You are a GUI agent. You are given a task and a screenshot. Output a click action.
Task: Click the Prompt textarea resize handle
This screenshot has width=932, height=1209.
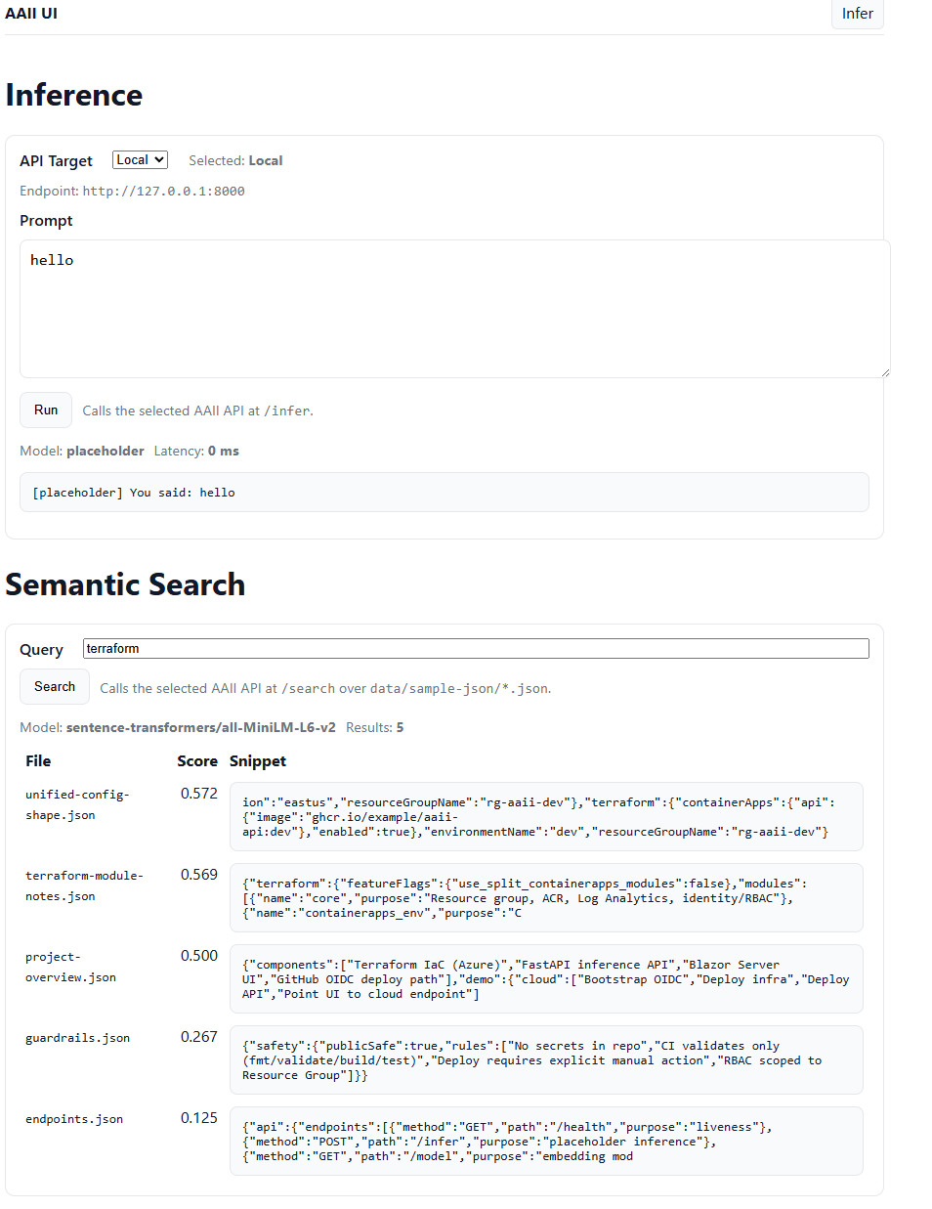click(885, 372)
